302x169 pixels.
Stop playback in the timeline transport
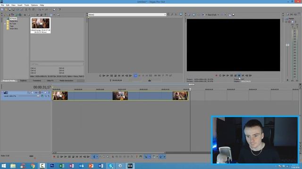73,157
